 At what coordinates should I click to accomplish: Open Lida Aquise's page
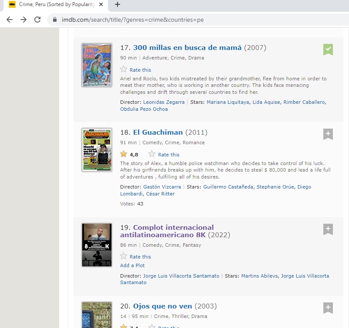(x=266, y=102)
